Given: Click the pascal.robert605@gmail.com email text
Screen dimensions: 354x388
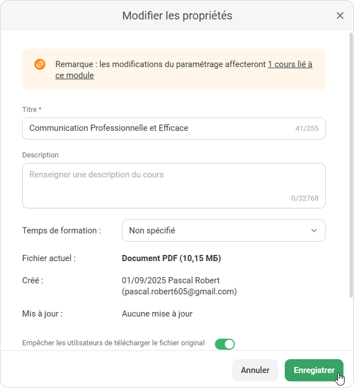Looking at the screenshot, I should (179, 292).
